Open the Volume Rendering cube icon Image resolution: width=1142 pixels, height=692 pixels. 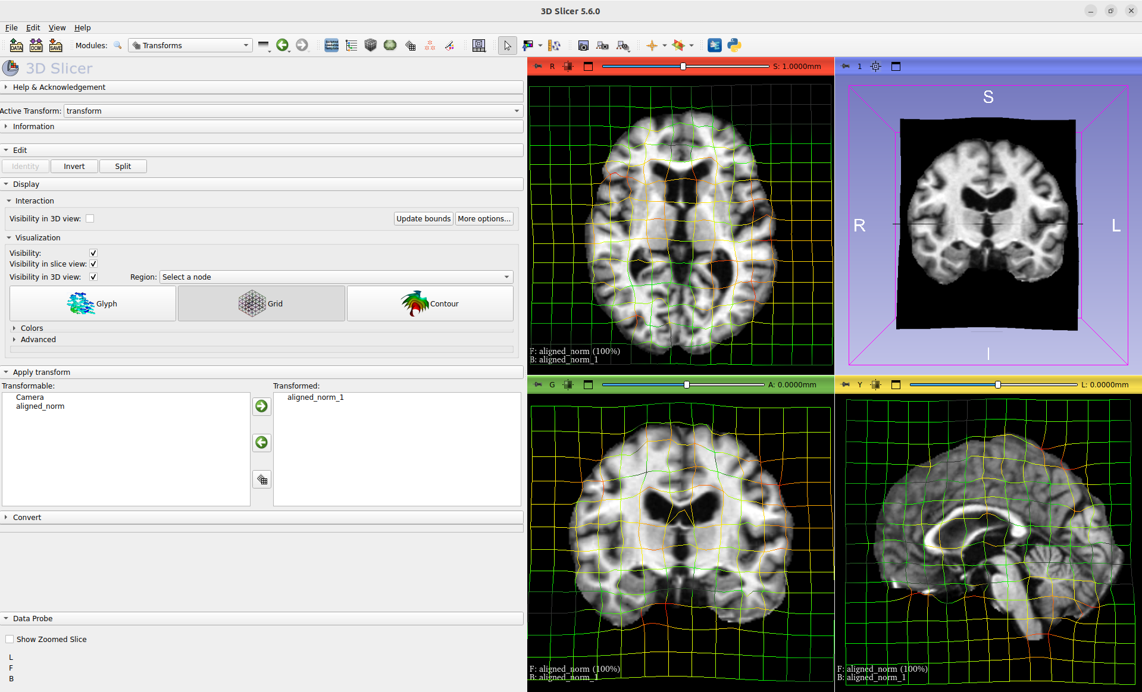(x=371, y=45)
